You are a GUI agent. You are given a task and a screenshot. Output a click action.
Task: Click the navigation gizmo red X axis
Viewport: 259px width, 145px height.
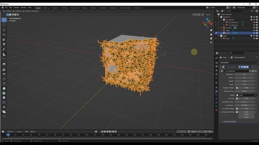(x=211, y=24)
